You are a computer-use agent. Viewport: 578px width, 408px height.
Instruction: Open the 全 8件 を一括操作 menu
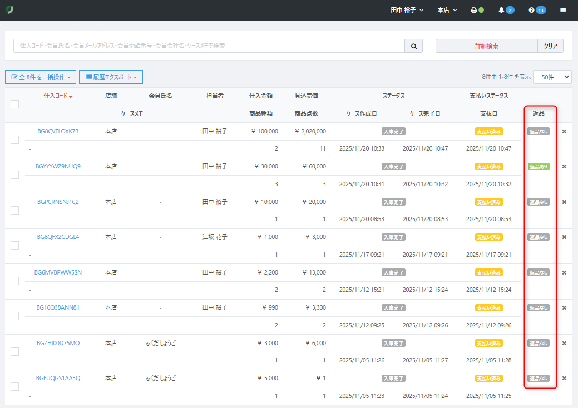[x=40, y=77]
